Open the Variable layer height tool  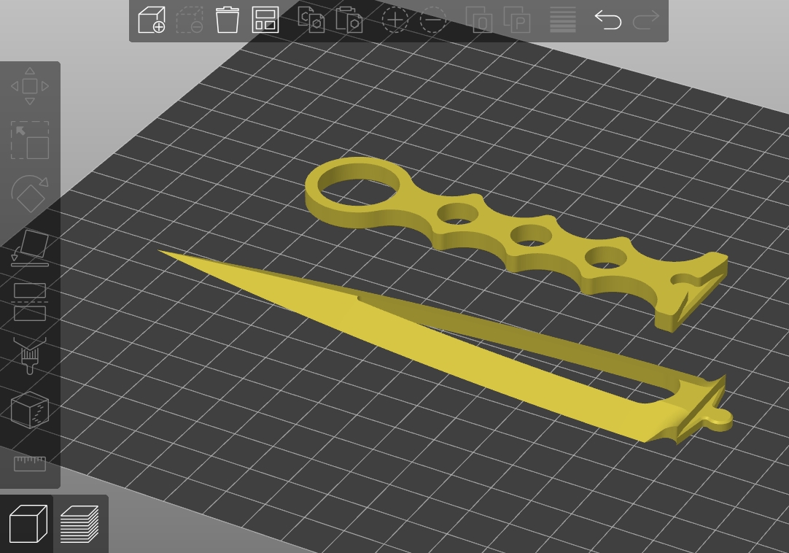[562, 20]
